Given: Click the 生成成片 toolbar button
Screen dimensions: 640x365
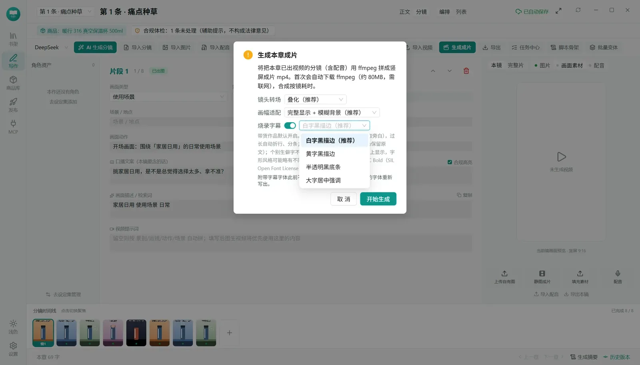Looking at the screenshot, I should (457, 48).
